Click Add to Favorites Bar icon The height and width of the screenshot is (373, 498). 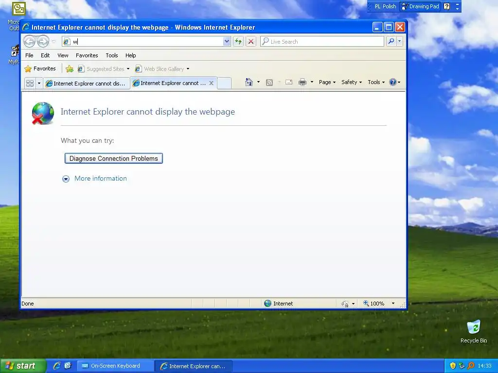tap(70, 69)
